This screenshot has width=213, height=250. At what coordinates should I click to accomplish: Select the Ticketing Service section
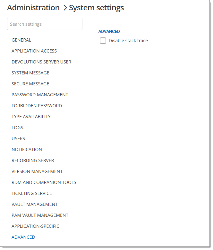point(32,193)
